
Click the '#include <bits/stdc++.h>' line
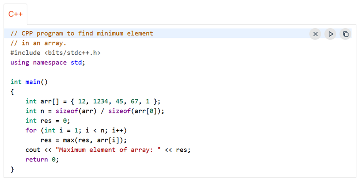click(x=56, y=53)
